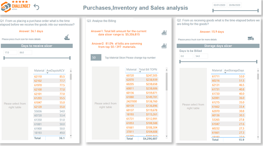Viewport: 263px width, 146px height.
Task: Sort by AveDaystoRCV column header
Action: pos(55,71)
